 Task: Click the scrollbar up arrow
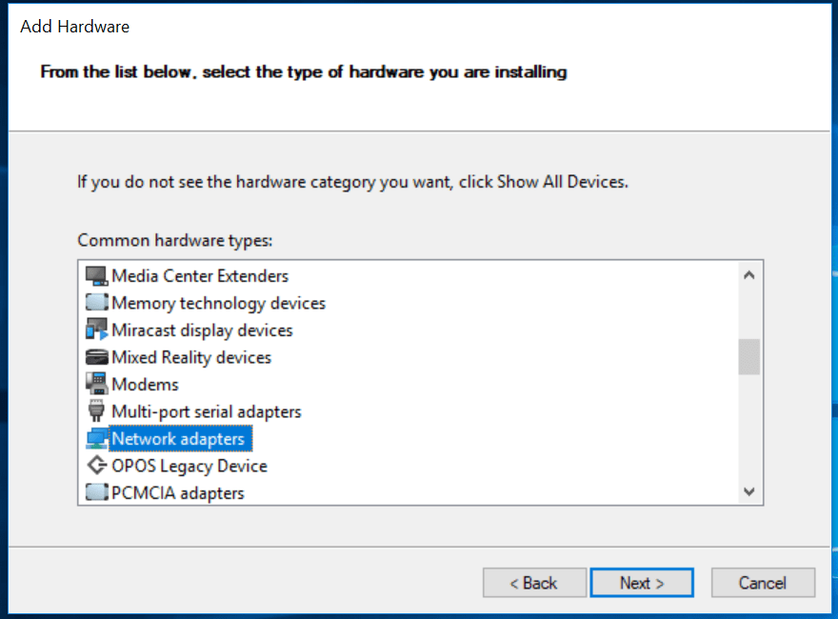749,273
